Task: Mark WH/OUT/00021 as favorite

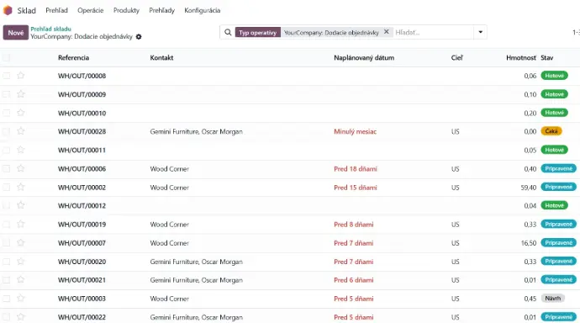Action: click(21, 280)
